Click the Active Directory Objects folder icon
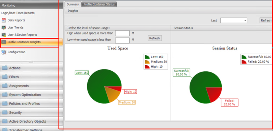 point(5,121)
